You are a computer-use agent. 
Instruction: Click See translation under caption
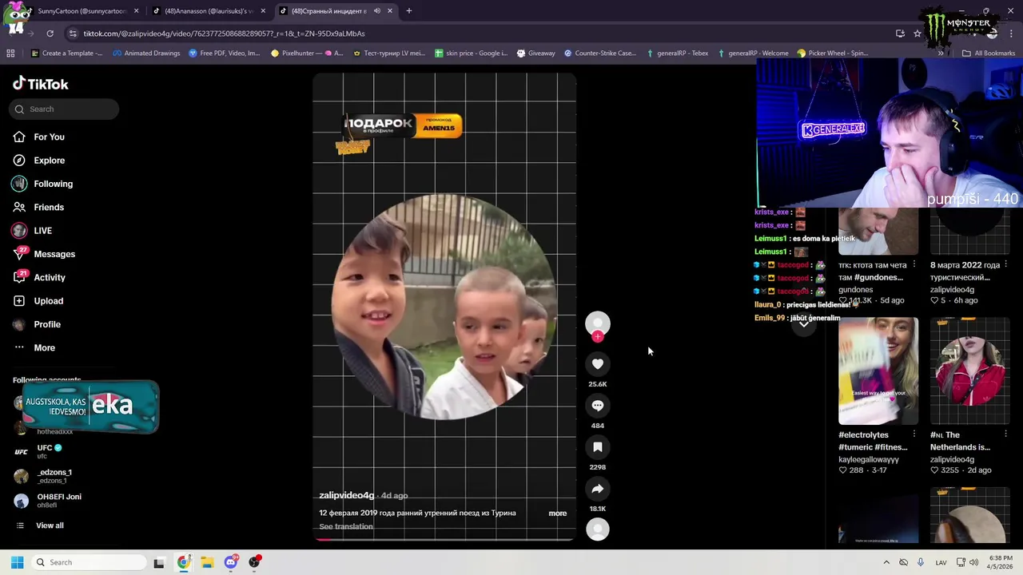345,527
